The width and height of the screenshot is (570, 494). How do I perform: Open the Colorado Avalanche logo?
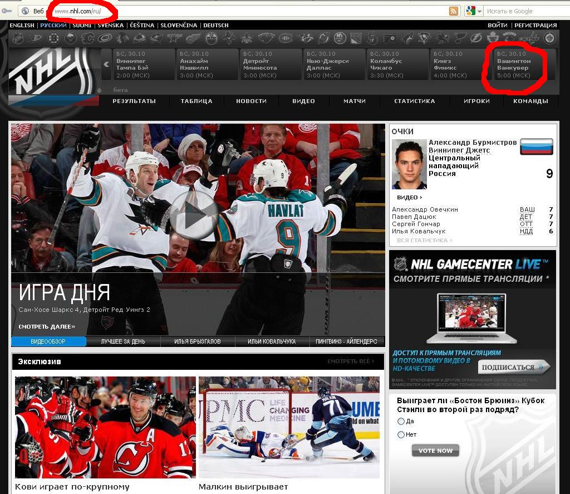pos(140,38)
